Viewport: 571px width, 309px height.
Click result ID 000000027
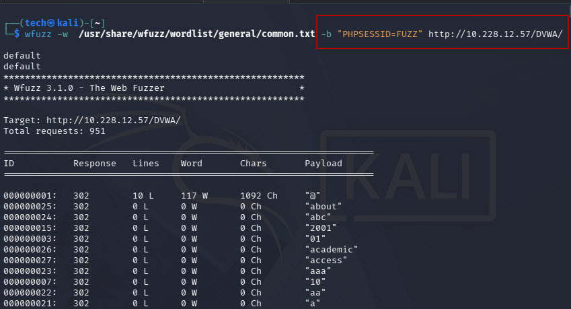(30, 261)
